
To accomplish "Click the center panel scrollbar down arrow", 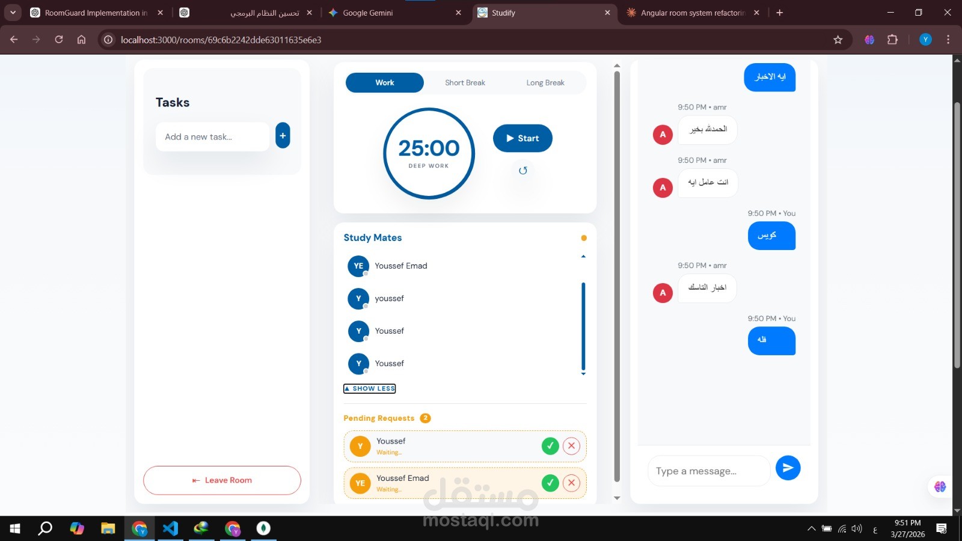I will 617,498.
